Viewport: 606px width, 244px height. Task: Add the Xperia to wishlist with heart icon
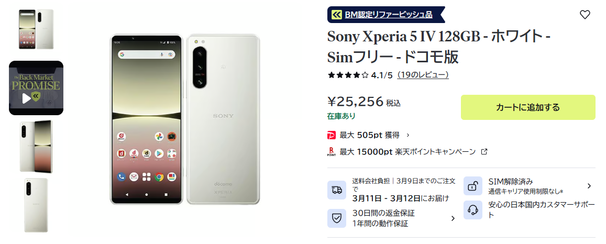585,15
